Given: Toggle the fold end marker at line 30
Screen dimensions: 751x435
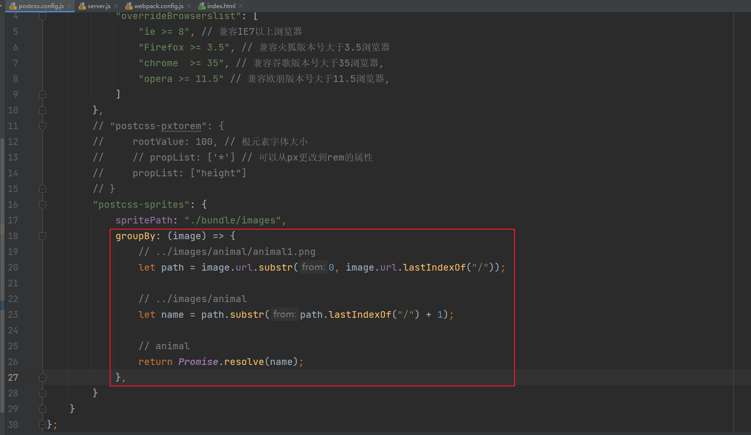Looking at the screenshot, I should click(x=42, y=425).
